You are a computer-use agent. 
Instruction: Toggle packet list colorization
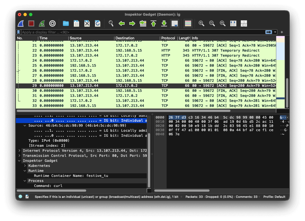(x=188, y=23)
